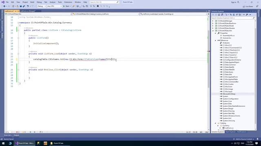This screenshot has height=146, width=261.
Task: Select the System.Windows.Forms reference
Action: (231, 116)
